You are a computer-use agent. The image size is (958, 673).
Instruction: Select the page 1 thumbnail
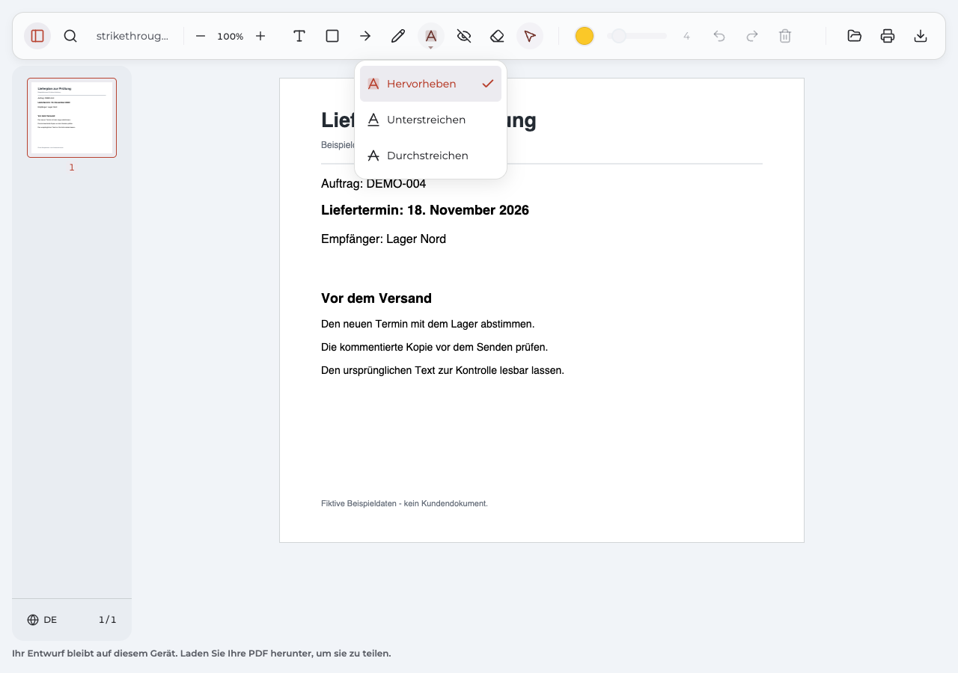(72, 117)
